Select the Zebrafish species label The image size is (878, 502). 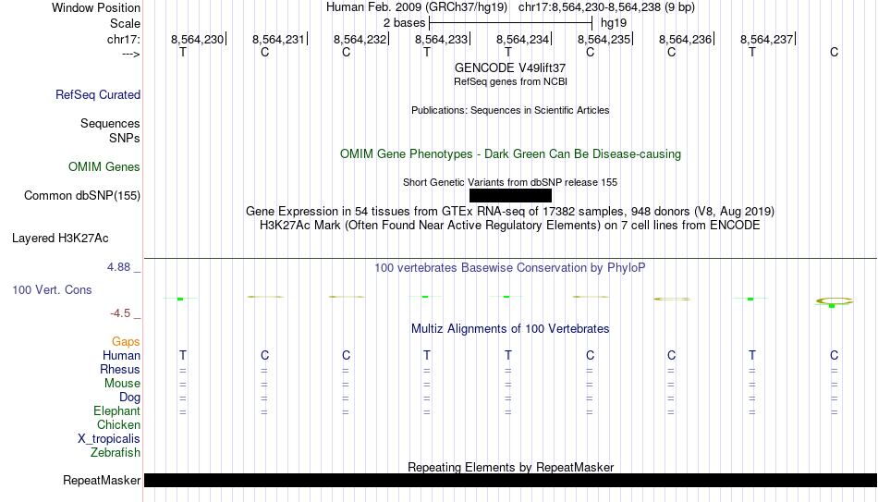(x=116, y=452)
